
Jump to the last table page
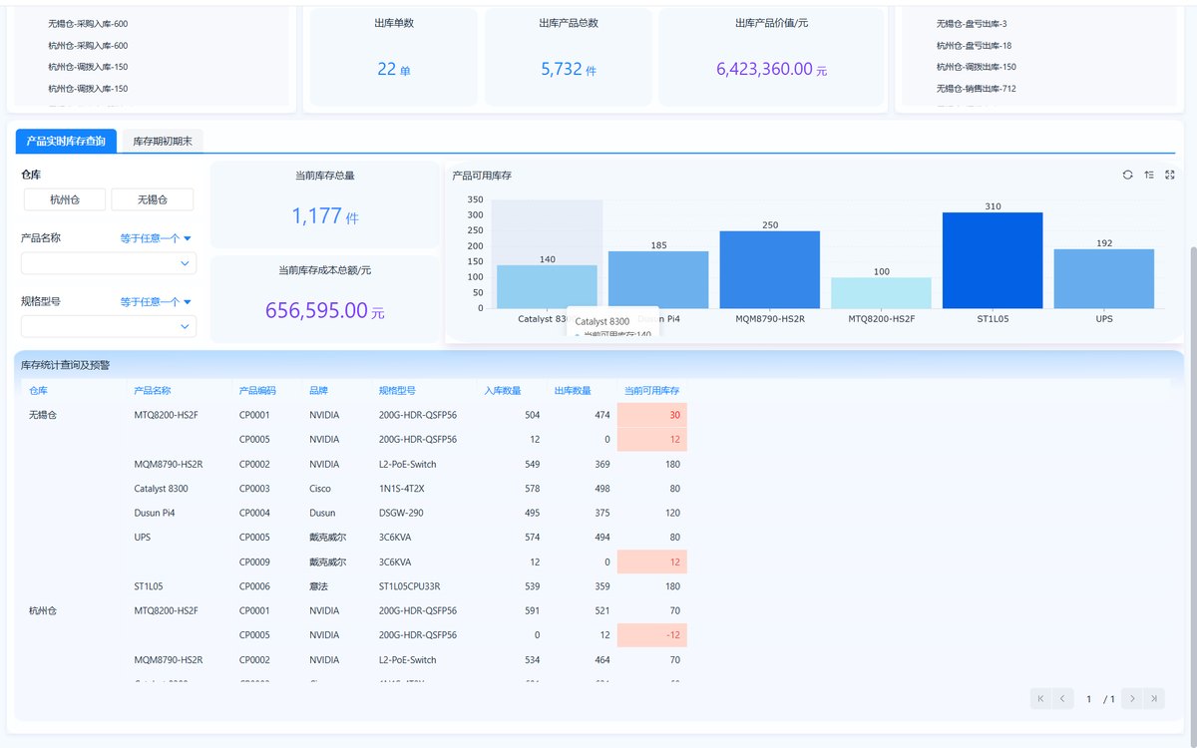[1154, 699]
